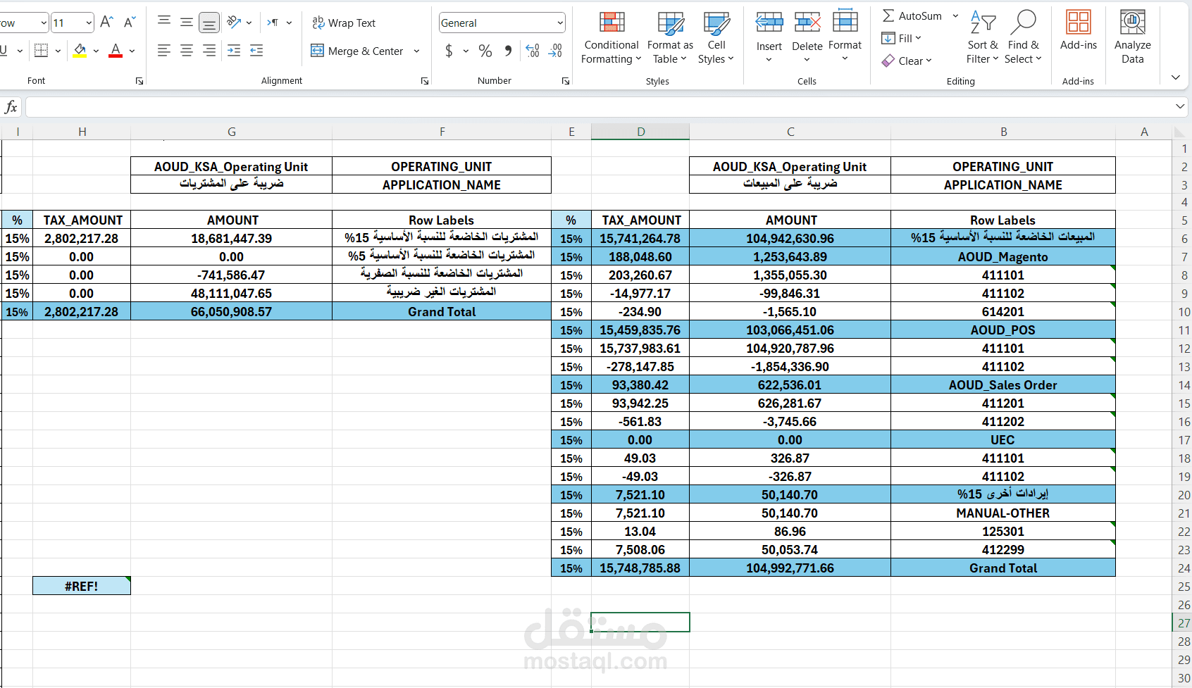
Task: Decrease font size with the A-down icon
Action: [x=130, y=23]
